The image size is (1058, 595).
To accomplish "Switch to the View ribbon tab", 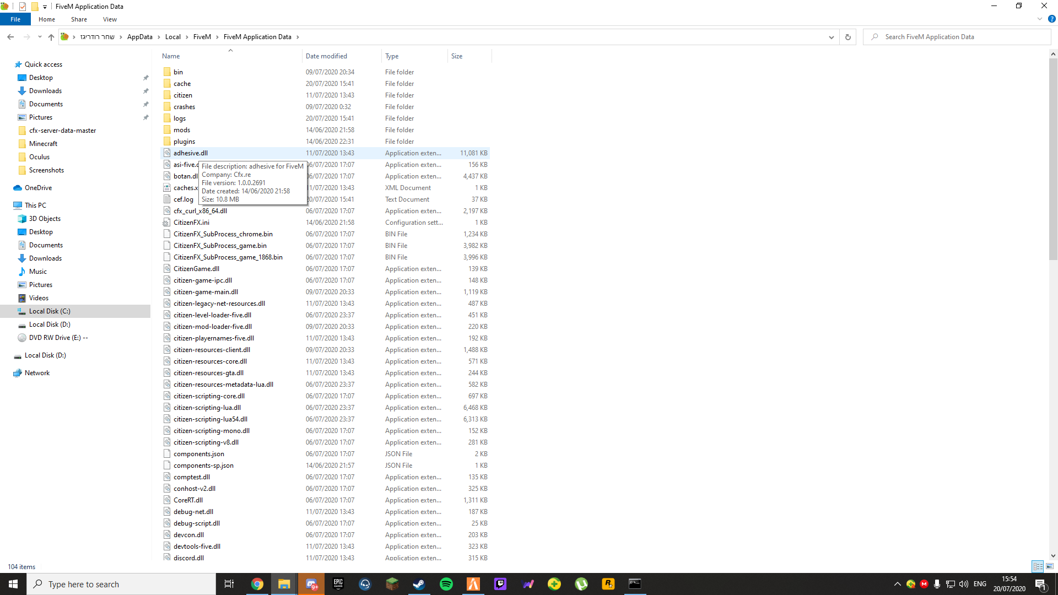I will tap(110, 19).
